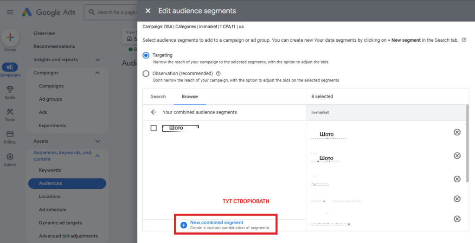Remove the first selected in-market segment
This screenshot has height=243, width=475.
tap(457, 132)
